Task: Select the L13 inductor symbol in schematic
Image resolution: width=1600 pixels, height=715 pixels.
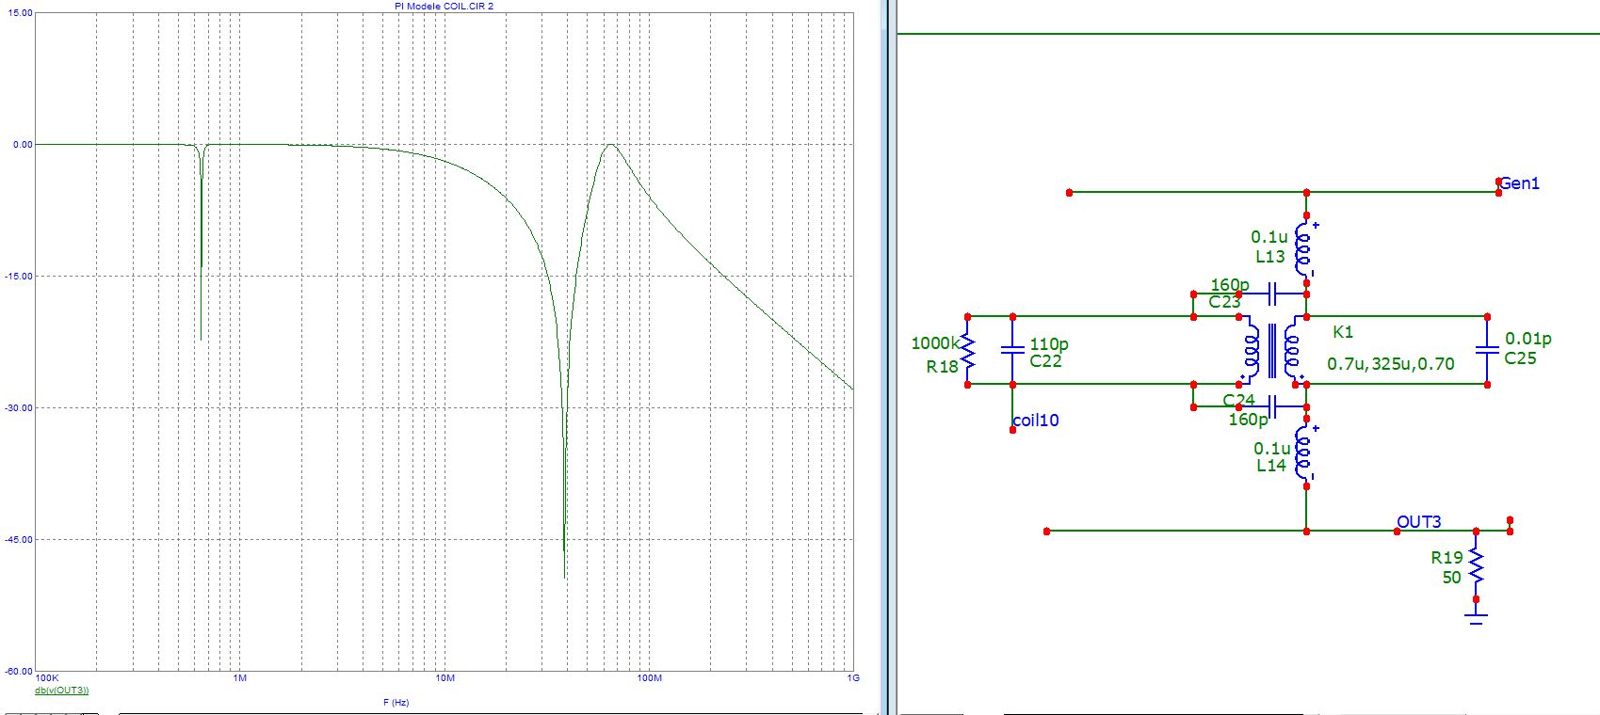Action: (x=1304, y=248)
